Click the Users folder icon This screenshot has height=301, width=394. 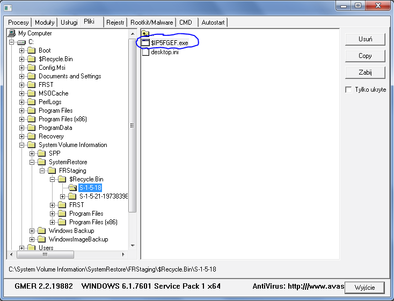tap(32, 247)
